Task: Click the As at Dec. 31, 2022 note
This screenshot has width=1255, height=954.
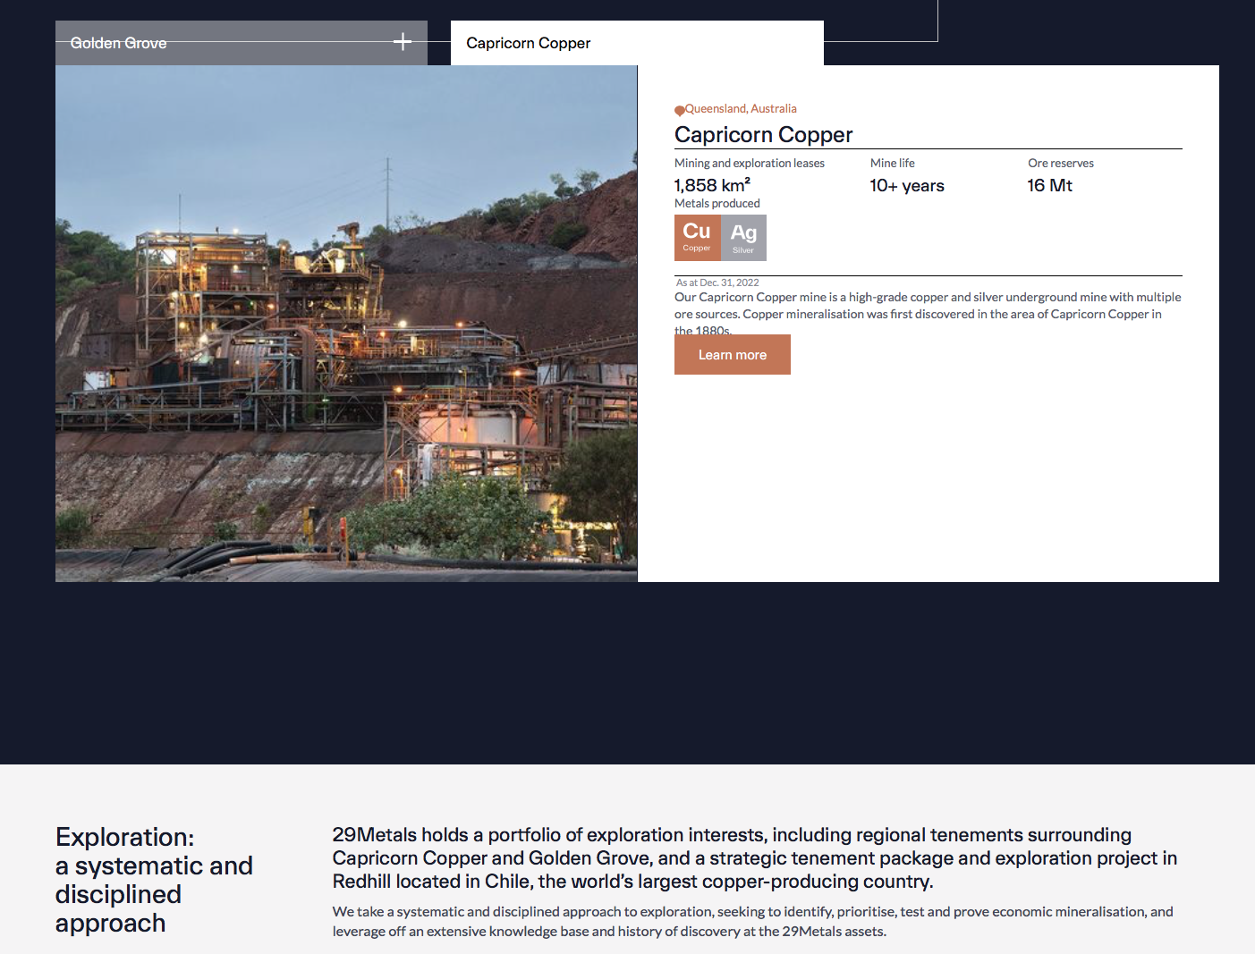Action: (717, 283)
